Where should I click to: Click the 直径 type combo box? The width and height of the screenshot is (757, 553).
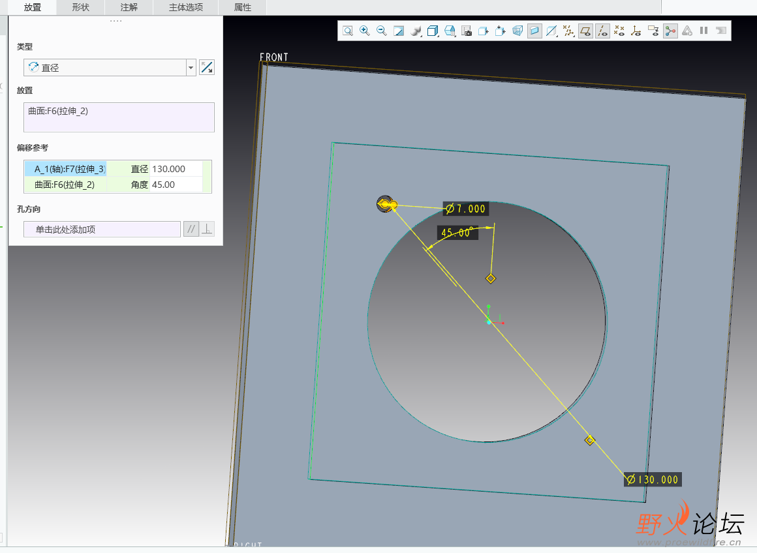(x=110, y=68)
